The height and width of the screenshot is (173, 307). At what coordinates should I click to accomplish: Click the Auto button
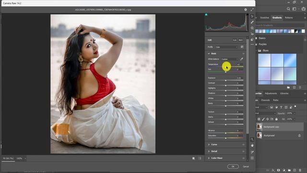[x=235, y=40]
